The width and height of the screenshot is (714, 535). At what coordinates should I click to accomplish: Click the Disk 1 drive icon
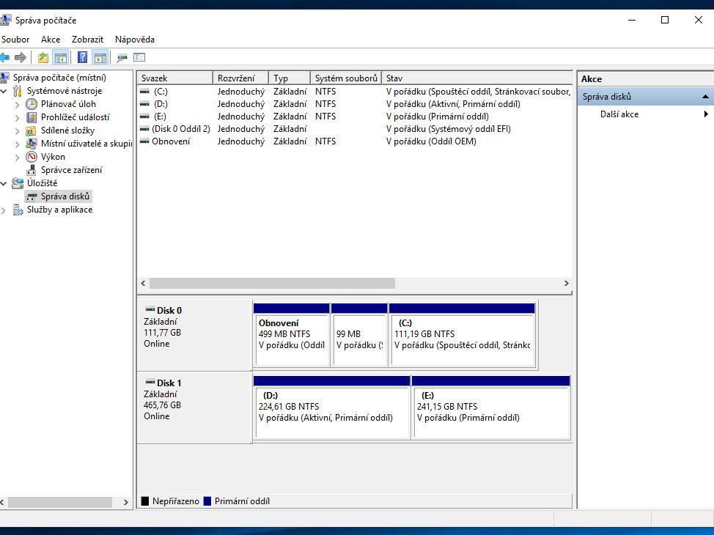pyautogui.click(x=150, y=383)
